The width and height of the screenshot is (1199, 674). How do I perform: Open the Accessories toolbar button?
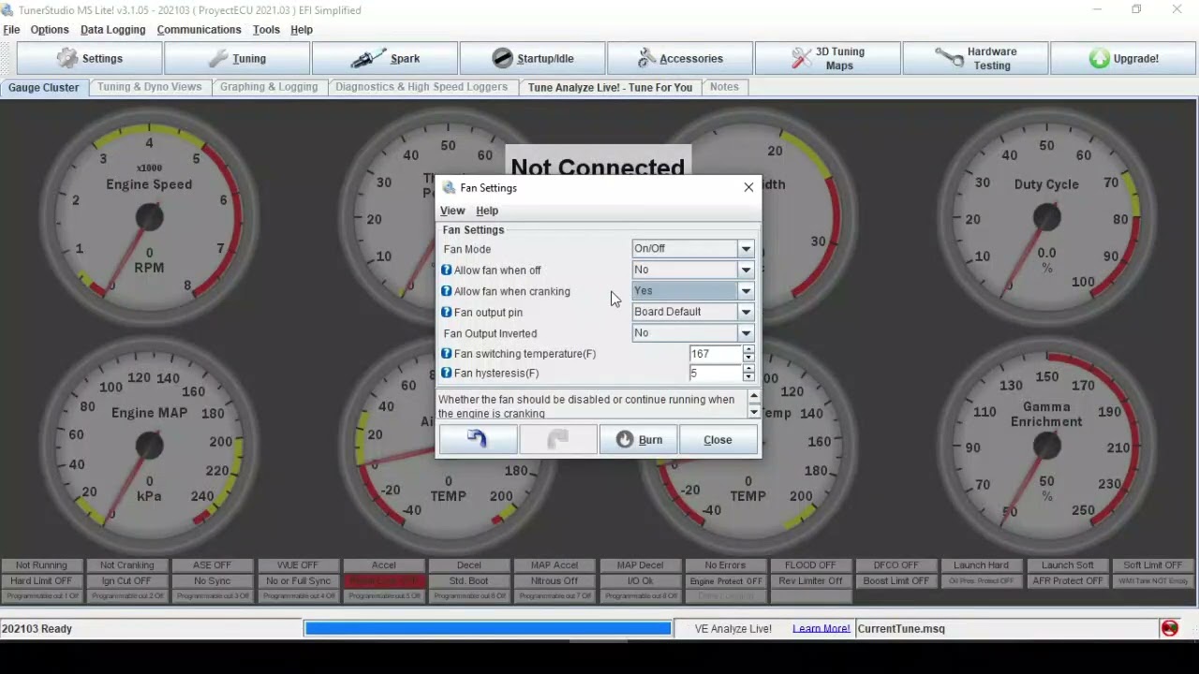click(680, 58)
